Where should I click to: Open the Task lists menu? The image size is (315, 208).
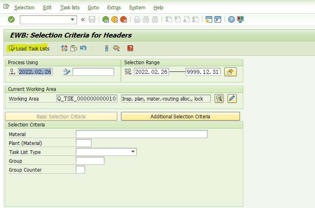click(70, 8)
